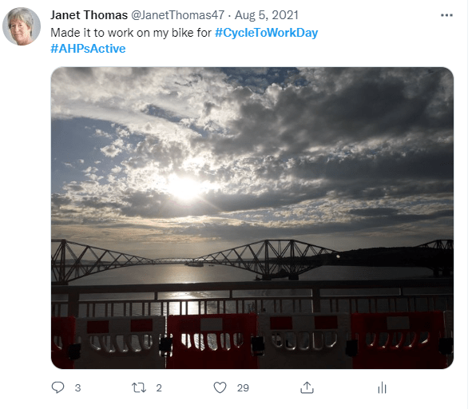
Task: Like the tweet with the heart icon
Action: pyautogui.click(x=220, y=387)
